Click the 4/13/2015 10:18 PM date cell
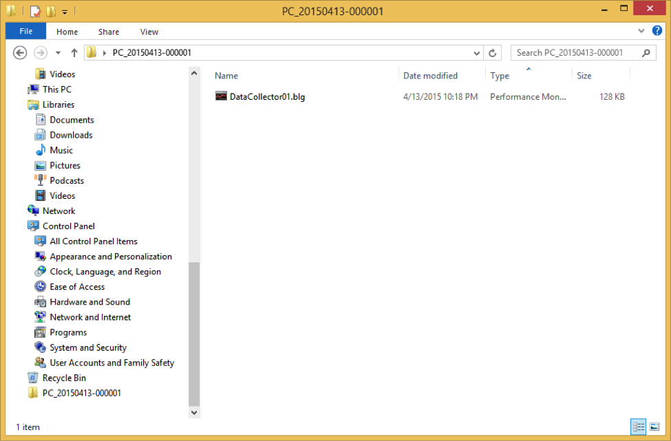Viewport: 671px width, 441px height. tap(440, 97)
